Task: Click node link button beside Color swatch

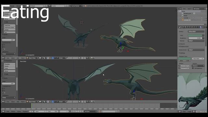Action: pyautogui.click(x=203, y=35)
